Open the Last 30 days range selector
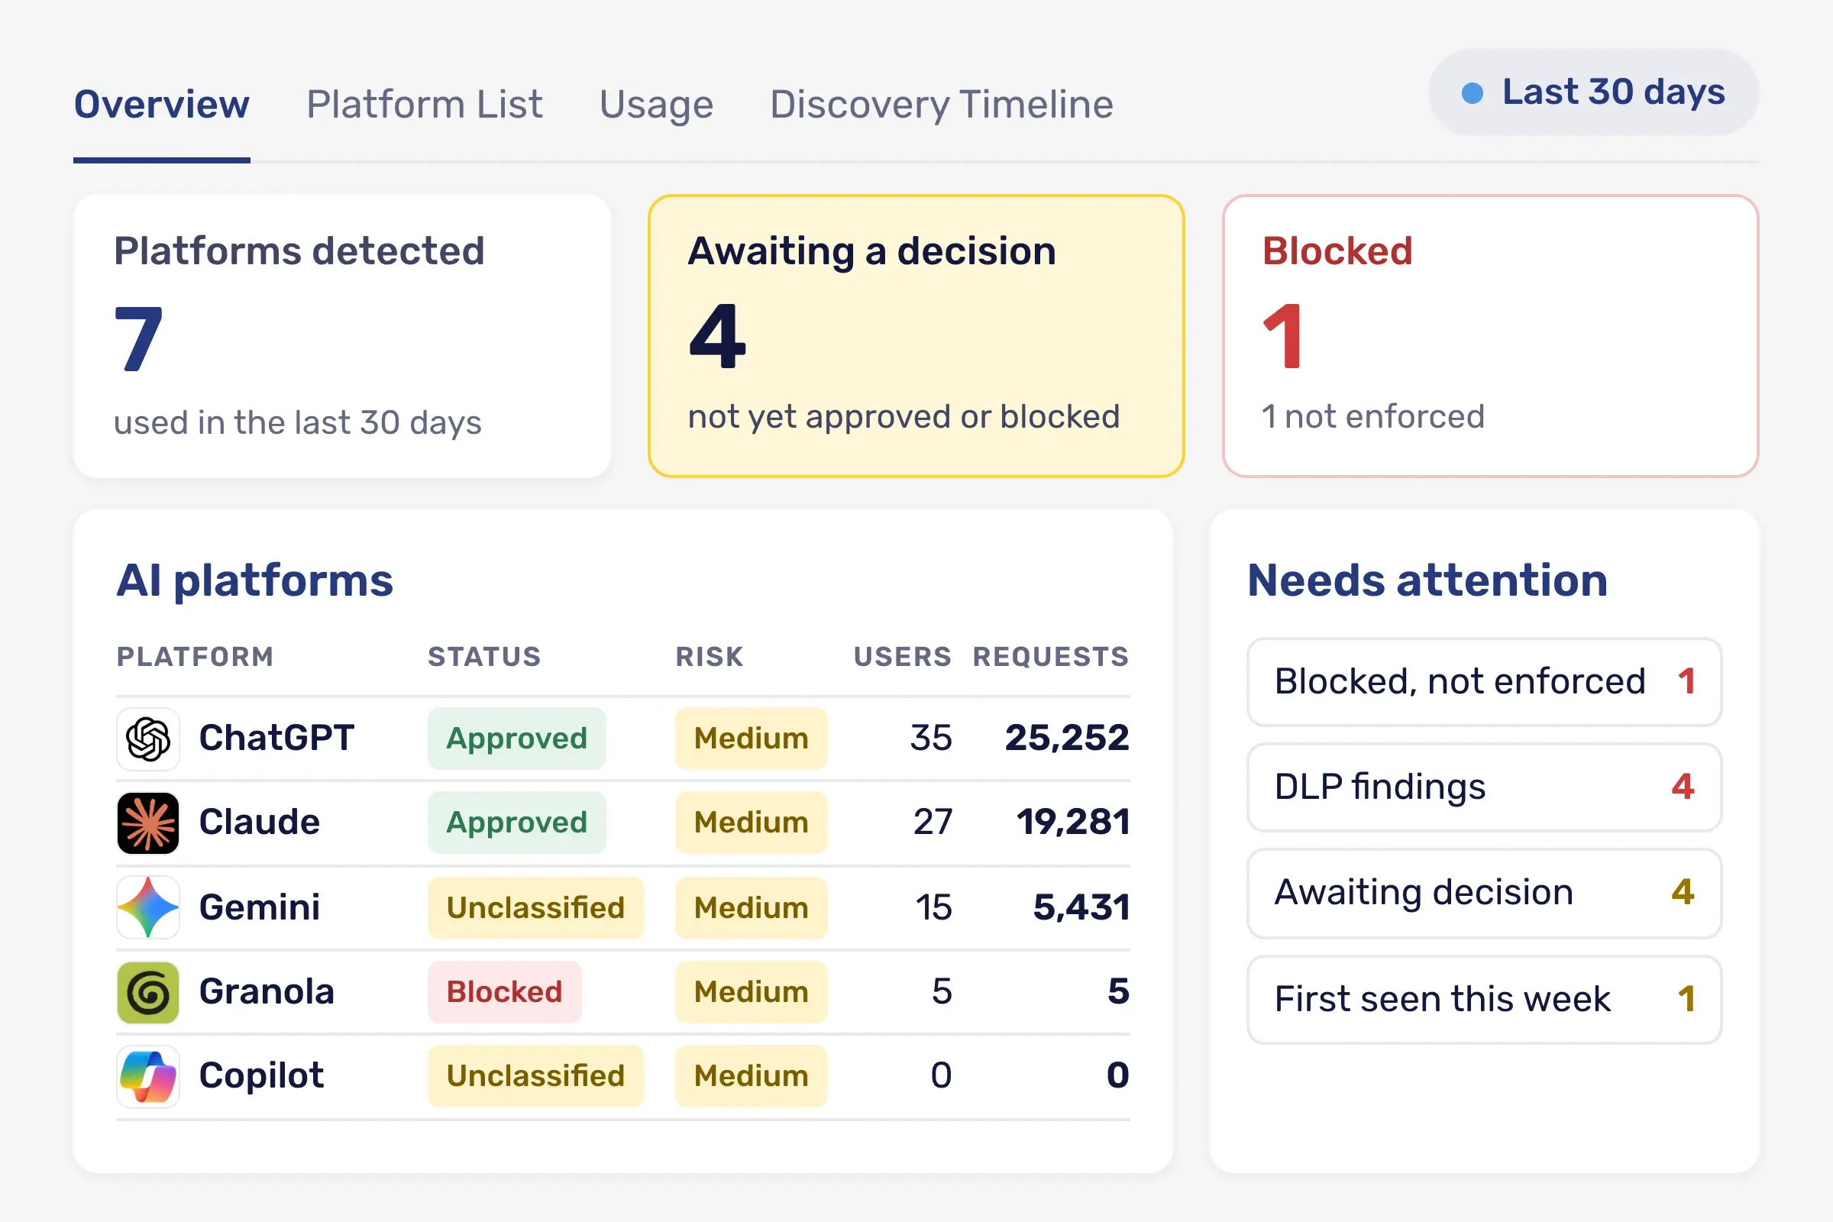The width and height of the screenshot is (1833, 1222). pyautogui.click(x=1593, y=92)
